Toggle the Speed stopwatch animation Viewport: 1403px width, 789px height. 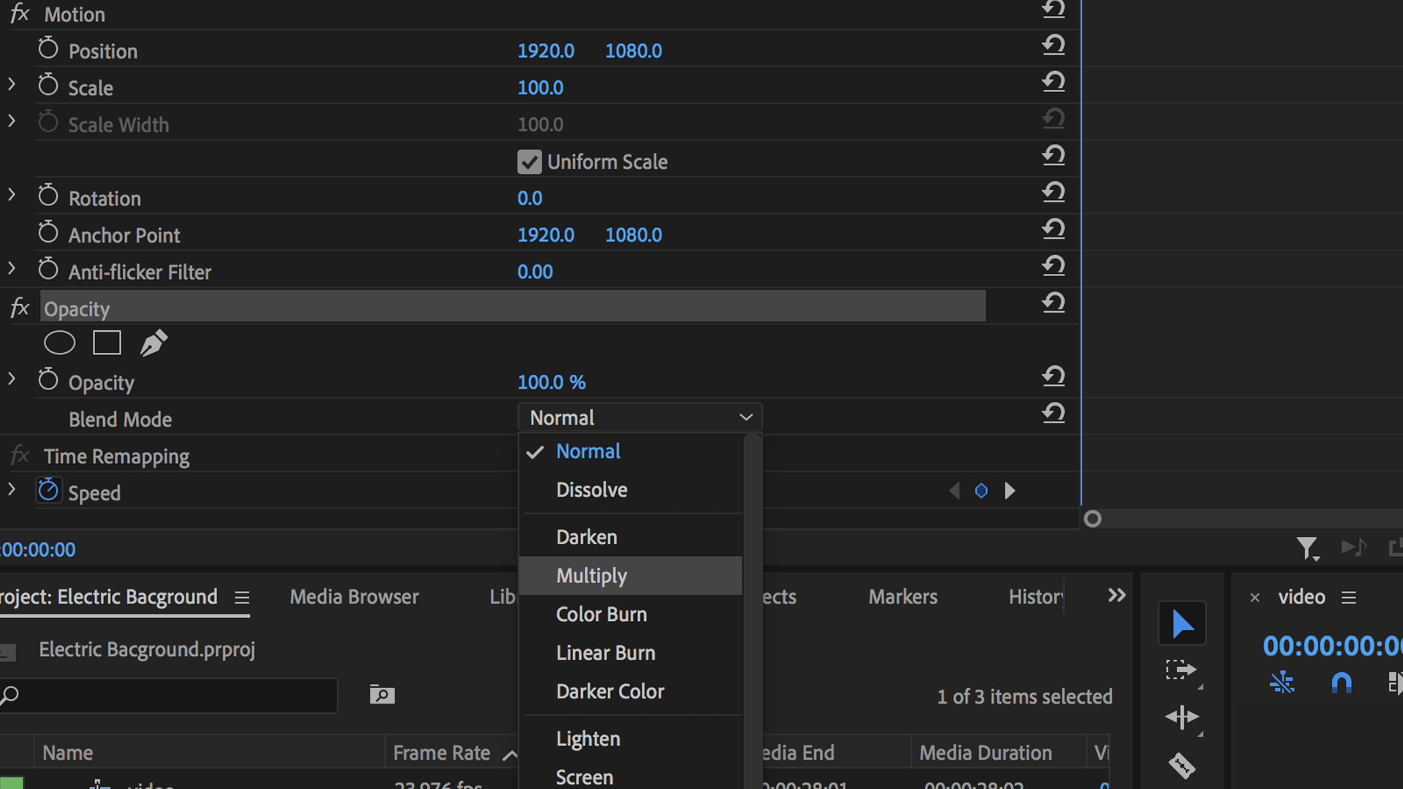pos(48,490)
